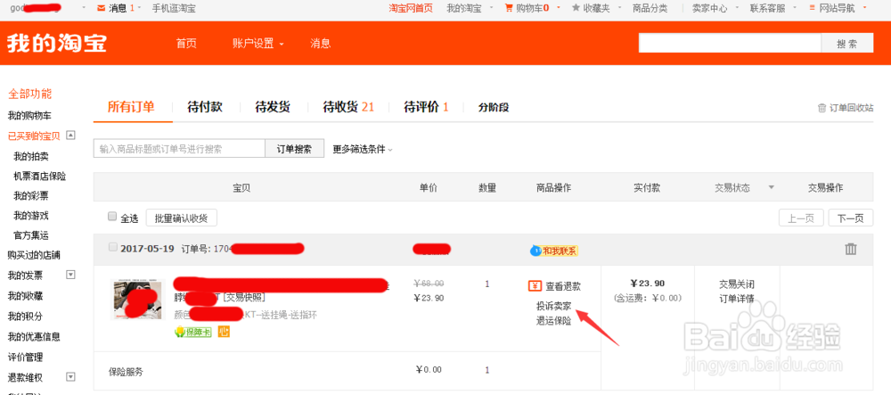This screenshot has height=395, width=891.
Task: Open 我的收藏 in the sidebar
Action: (x=25, y=295)
